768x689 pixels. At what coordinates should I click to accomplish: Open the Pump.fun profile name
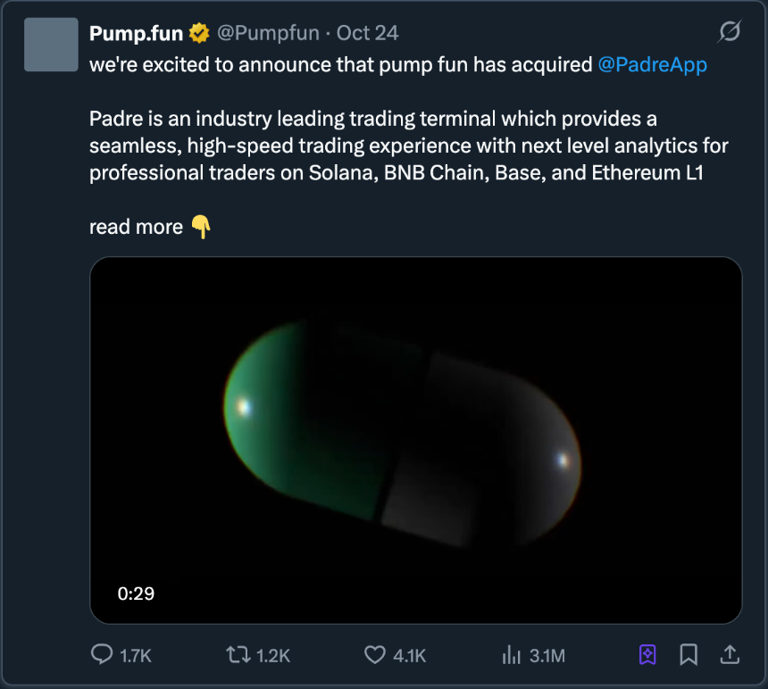tap(134, 32)
